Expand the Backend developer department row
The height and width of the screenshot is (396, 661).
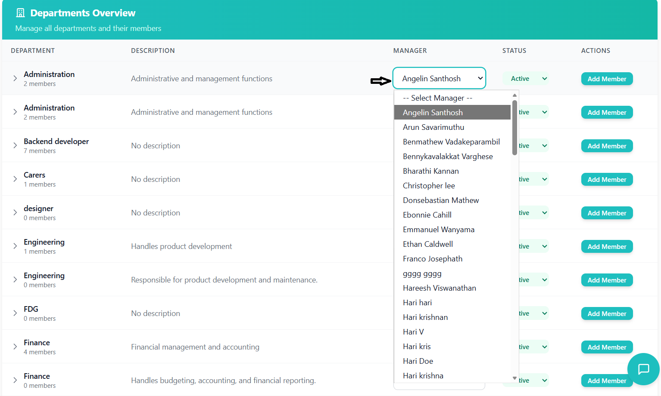15,146
